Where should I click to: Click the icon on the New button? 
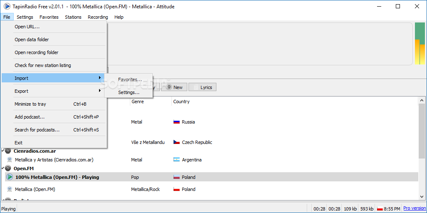pos(169,87)
